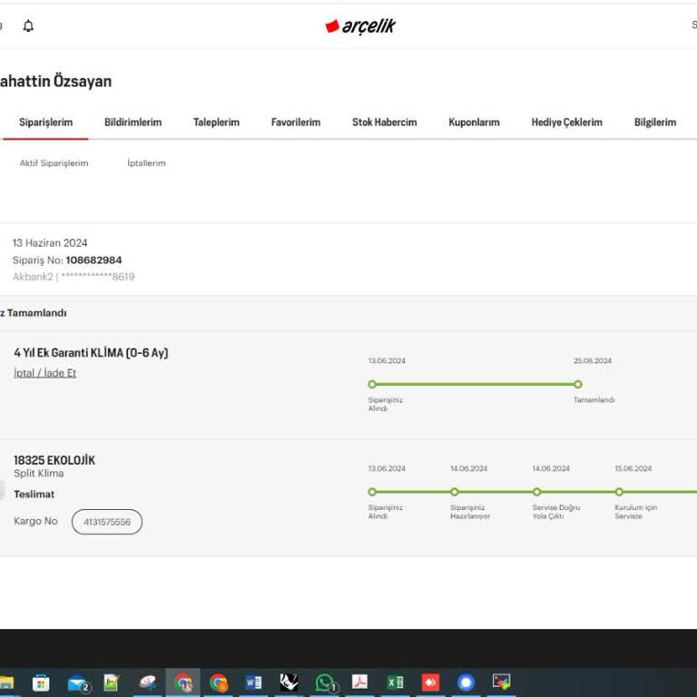Open the Mail app in the taskbar

pos(78,682)
